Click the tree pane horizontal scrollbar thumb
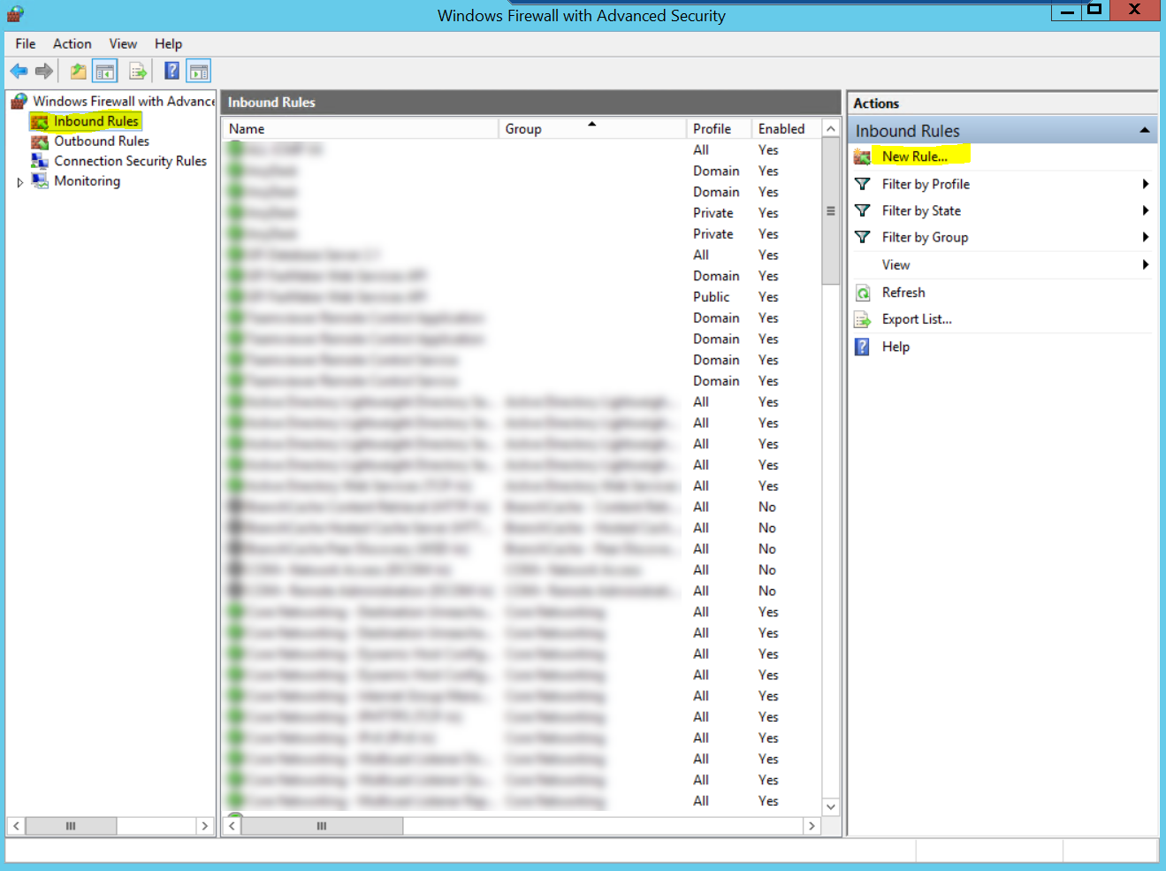 pos(71,826)
